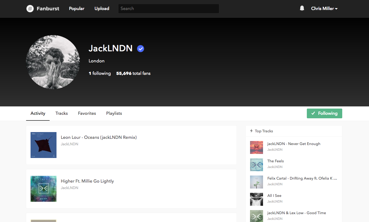Viewport: 369px width, 222px height.
Task: Click Drifting Away cover thumbnail
Action: coord(257,182)
